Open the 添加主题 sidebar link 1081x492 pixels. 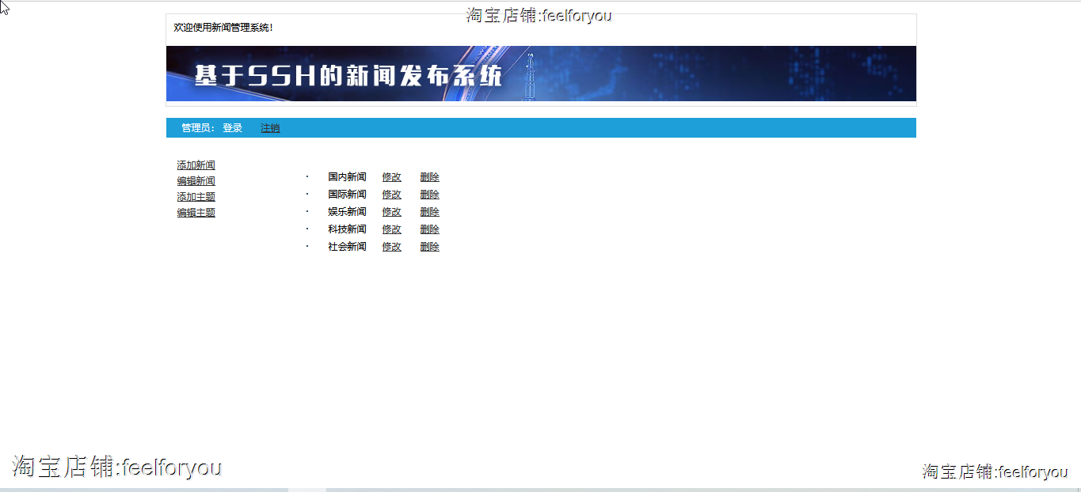196,197
